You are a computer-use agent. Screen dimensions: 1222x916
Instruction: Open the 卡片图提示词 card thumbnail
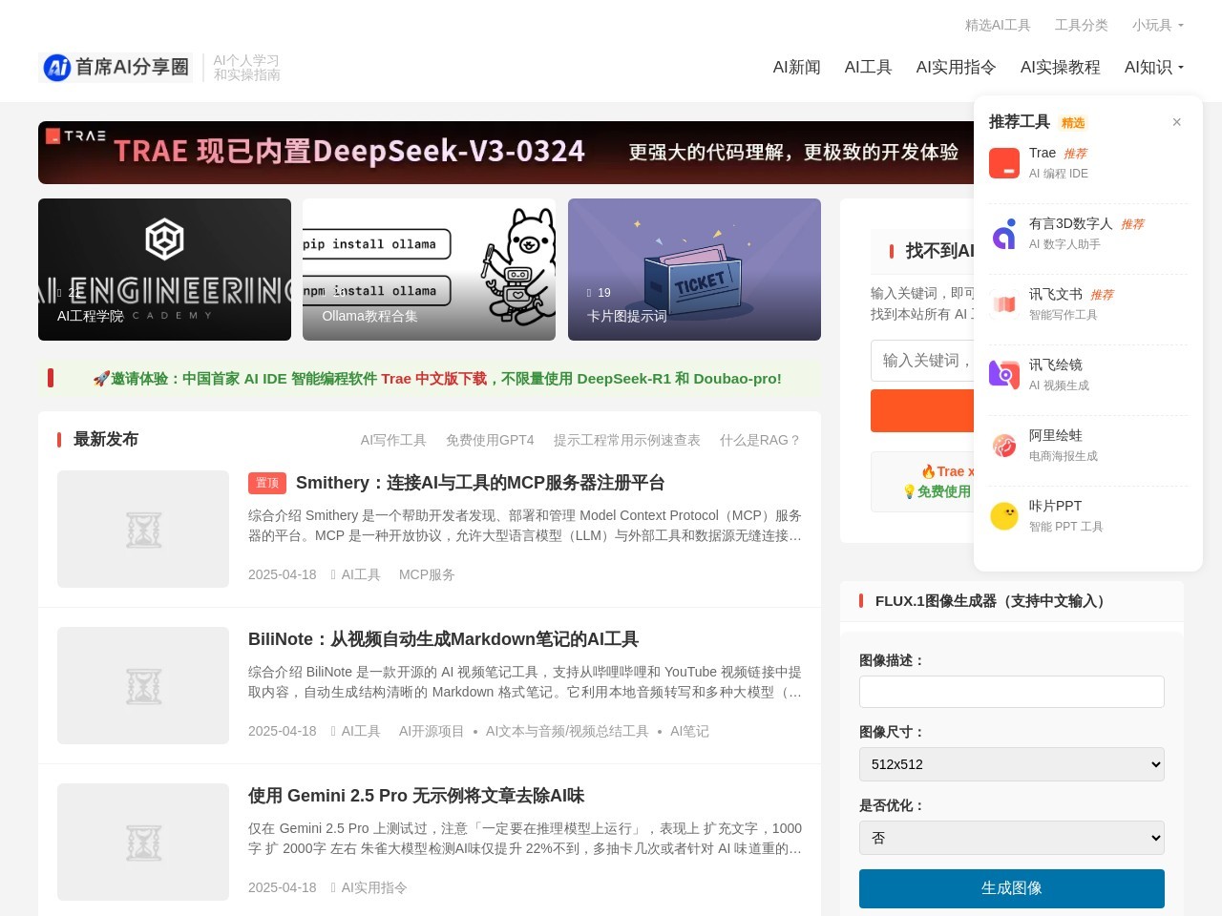[x=694, y=269]
